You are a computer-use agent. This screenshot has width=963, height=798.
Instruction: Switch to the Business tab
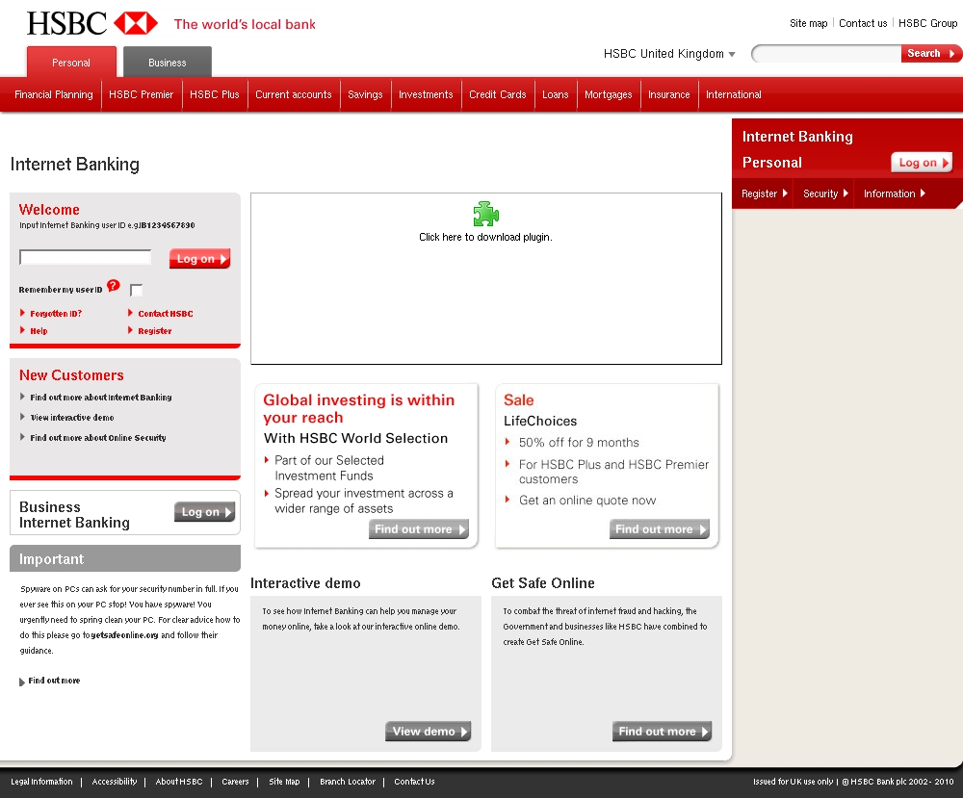[167, 63]
